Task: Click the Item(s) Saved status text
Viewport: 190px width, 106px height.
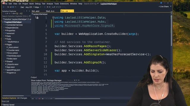Action: [x=9, y=105]
